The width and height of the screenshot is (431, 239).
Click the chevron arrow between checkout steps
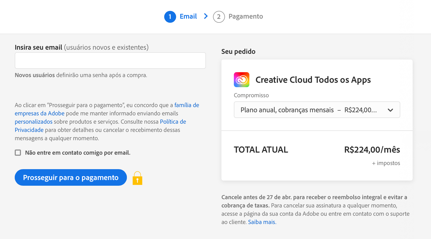coord(206,16)
